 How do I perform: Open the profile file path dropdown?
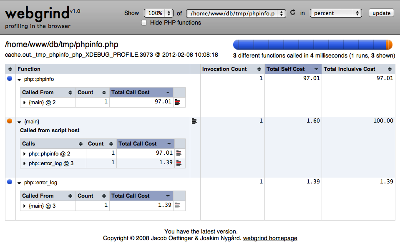[236, 13]
